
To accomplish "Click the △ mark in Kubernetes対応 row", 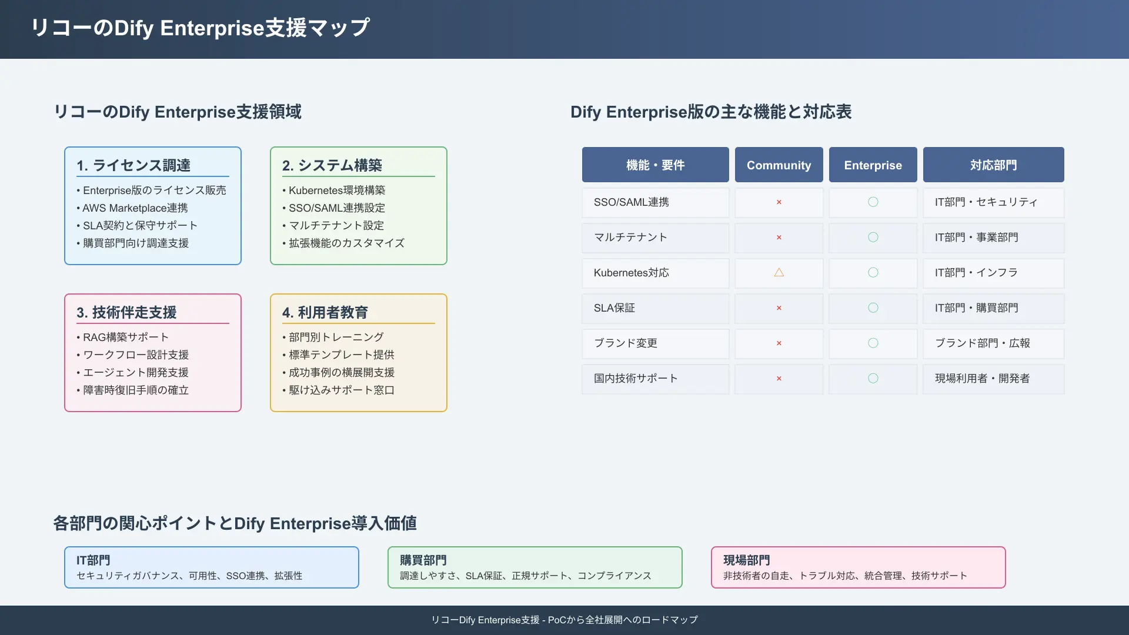I will click(x=779, y=272).
